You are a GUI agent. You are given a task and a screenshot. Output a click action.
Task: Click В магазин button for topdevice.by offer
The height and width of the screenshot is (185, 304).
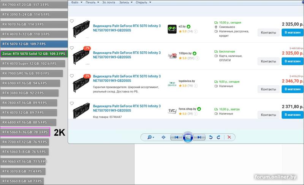pyautogui.click(x=293, y=89)
